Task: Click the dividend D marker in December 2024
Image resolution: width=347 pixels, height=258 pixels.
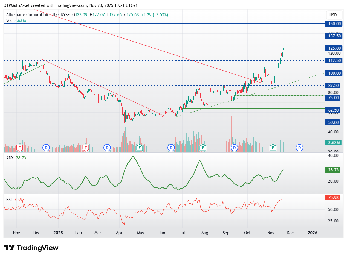Action: tap(46, 148)
